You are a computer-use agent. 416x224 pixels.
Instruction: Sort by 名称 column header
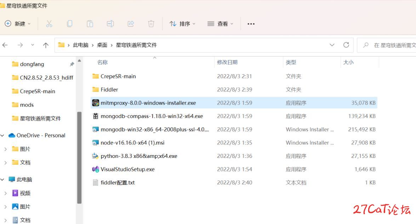pyautogui.click(x=102, y=62)
